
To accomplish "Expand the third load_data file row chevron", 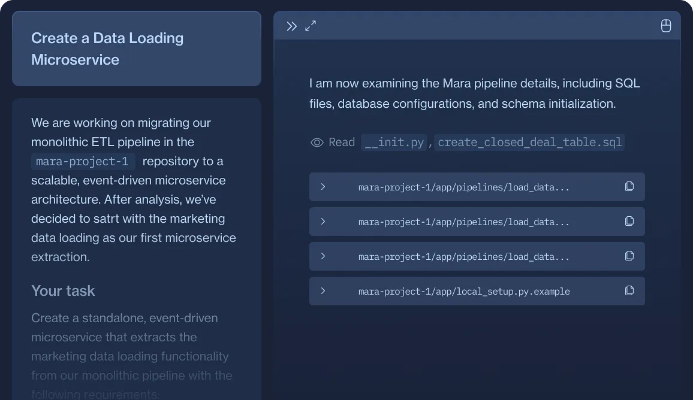I will [x=323, y=256].
